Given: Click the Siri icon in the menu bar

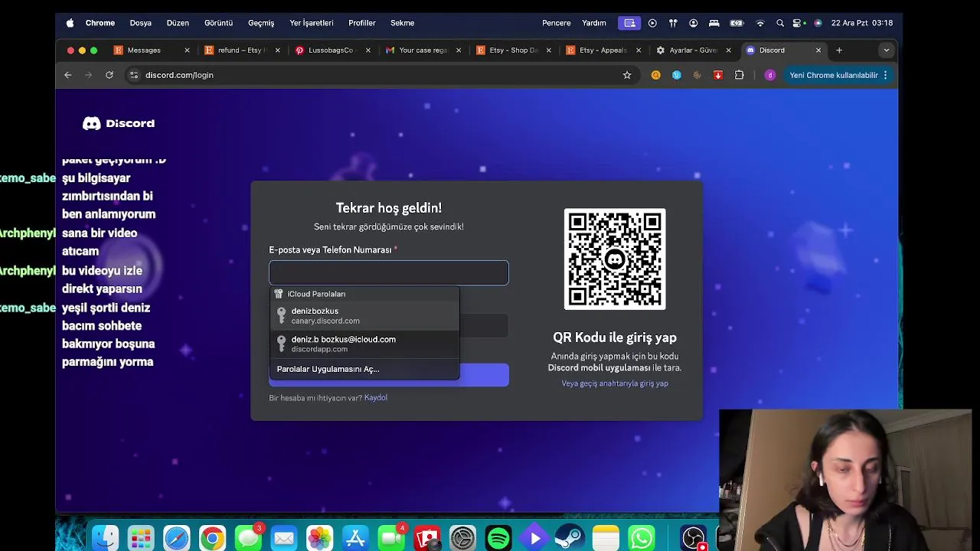Looking at the screenshot, I should coord(818,23).
